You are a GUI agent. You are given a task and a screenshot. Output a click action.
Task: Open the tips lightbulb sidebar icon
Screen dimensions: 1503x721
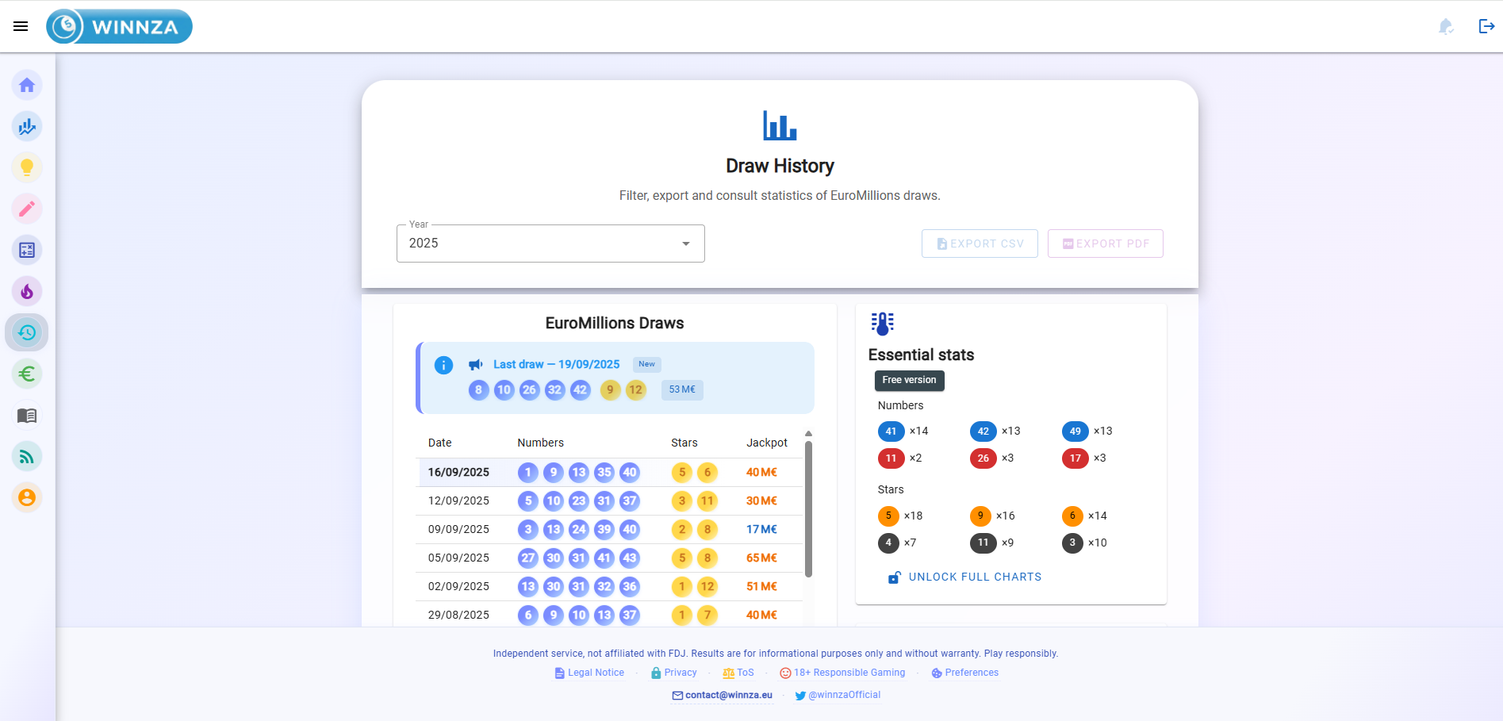(27, 167)
